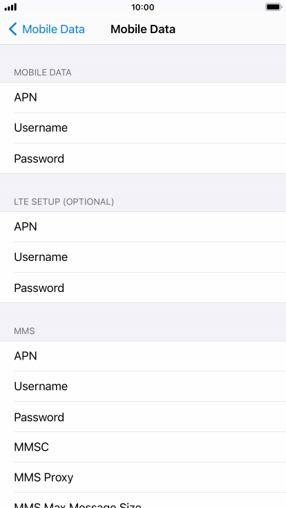Tap the signal strength bars icon
This screenshot has width=286, height=508.
[10, 7]
